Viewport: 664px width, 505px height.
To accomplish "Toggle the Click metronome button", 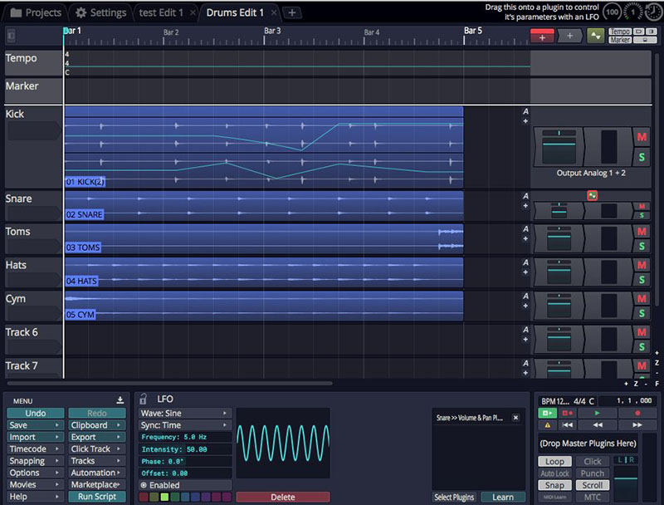I will point(592,461).
